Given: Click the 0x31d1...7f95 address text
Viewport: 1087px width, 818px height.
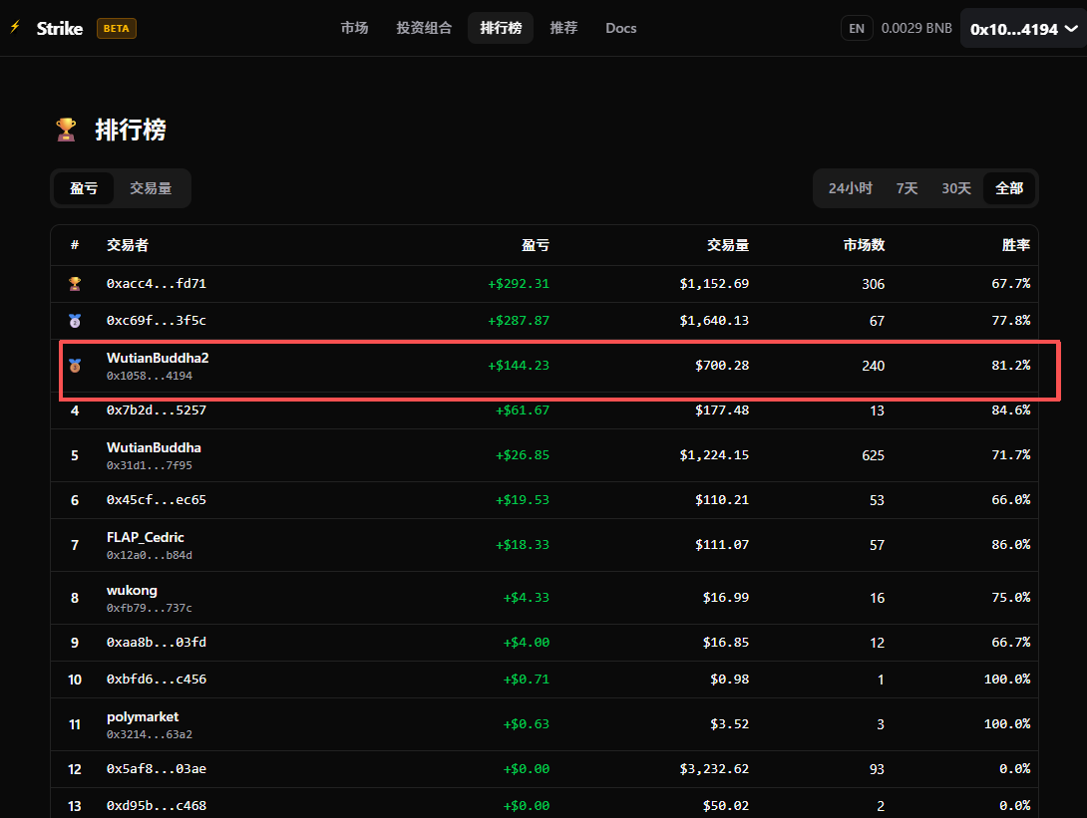Looking at the screenshot, I should (x=150, y=466).
